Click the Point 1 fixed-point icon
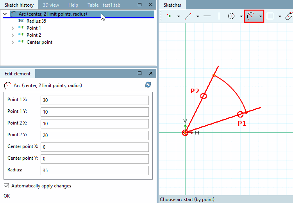 (21, 27)
